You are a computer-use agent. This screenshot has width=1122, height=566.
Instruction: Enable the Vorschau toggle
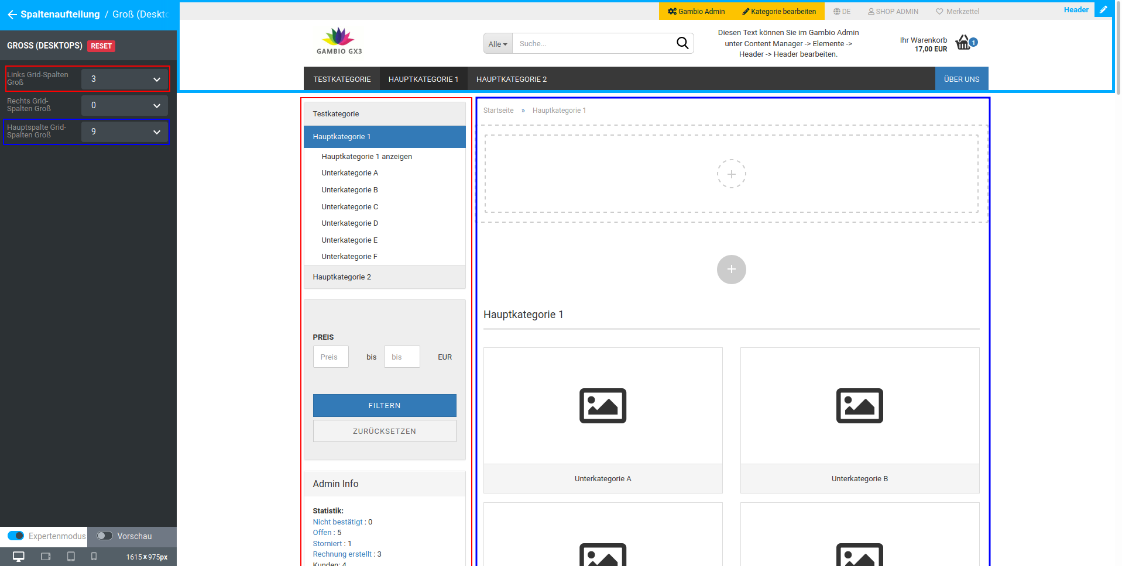[105, 536]
